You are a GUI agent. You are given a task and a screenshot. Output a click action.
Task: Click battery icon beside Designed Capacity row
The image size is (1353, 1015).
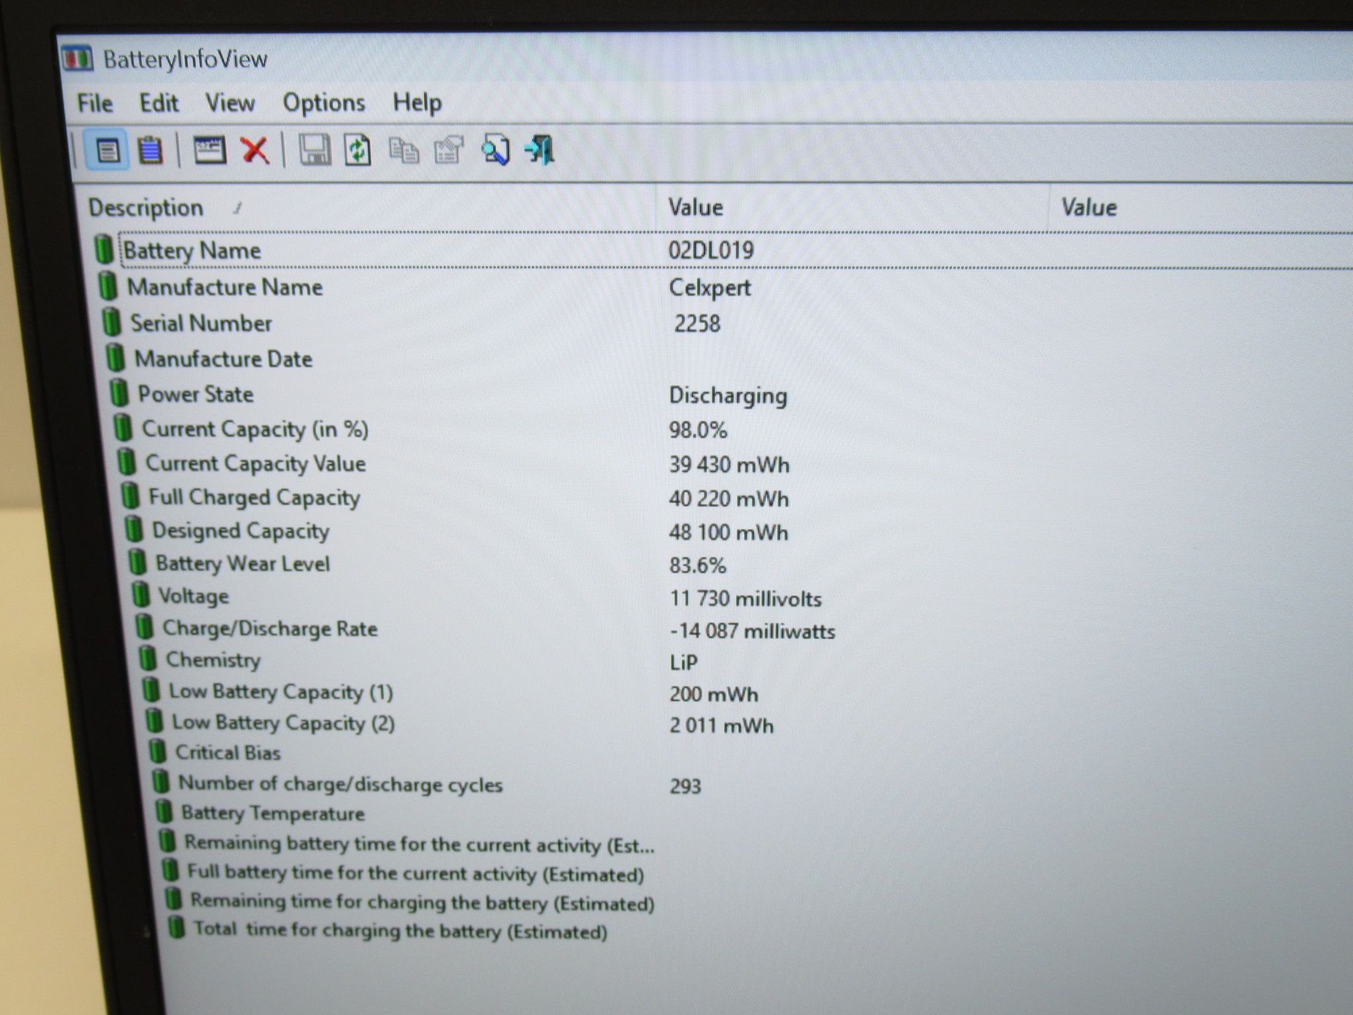[x=134, y=529]
